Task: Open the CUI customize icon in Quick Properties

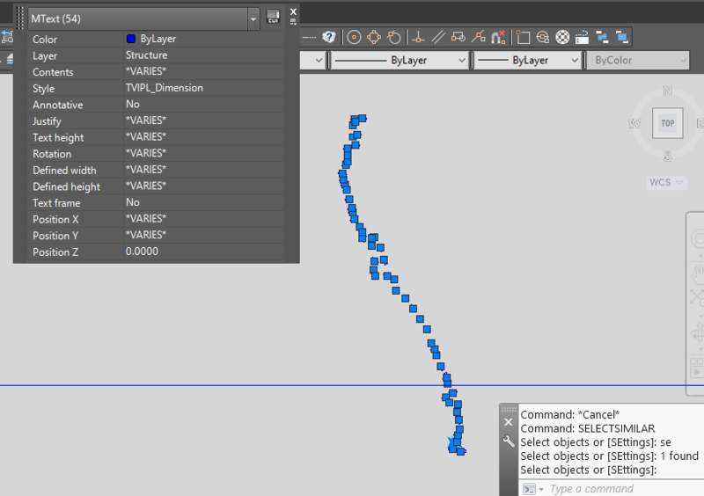Action: 273,17
